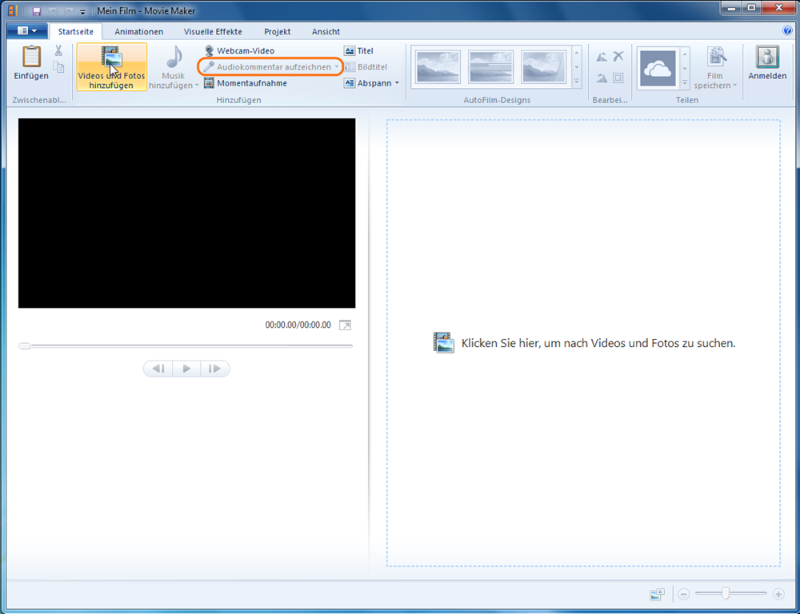Click the OneDrive cloud share icon
Viewport: 800px width, 614px height.
(x=658, y=69)
